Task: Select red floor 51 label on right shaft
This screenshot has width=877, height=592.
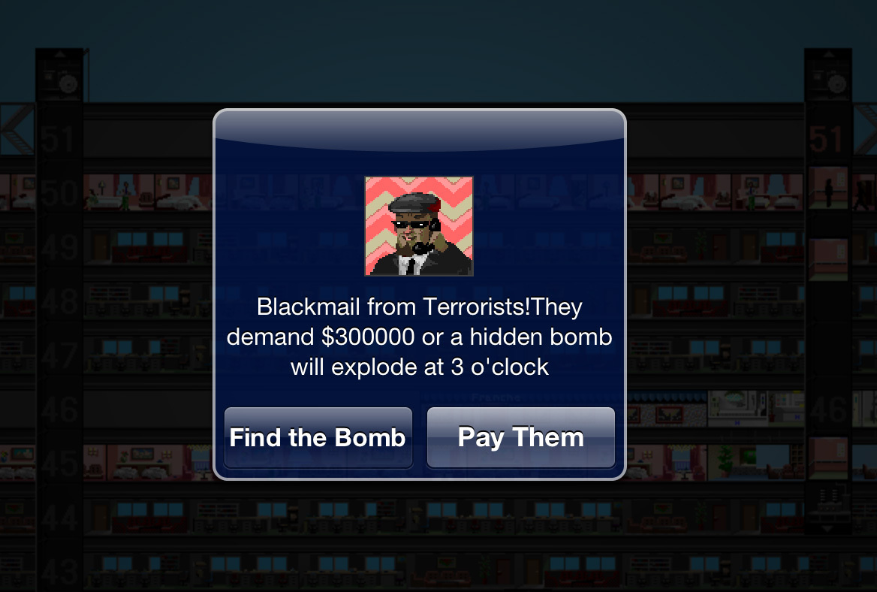Action: click(x=826, y=139)
